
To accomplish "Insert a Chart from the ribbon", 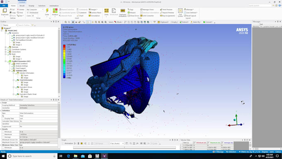I will click(x=80, y=16).
